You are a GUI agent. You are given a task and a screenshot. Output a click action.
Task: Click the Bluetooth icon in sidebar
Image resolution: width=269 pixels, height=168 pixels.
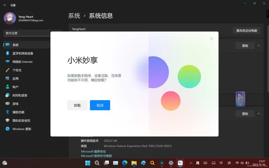[7, 53]
